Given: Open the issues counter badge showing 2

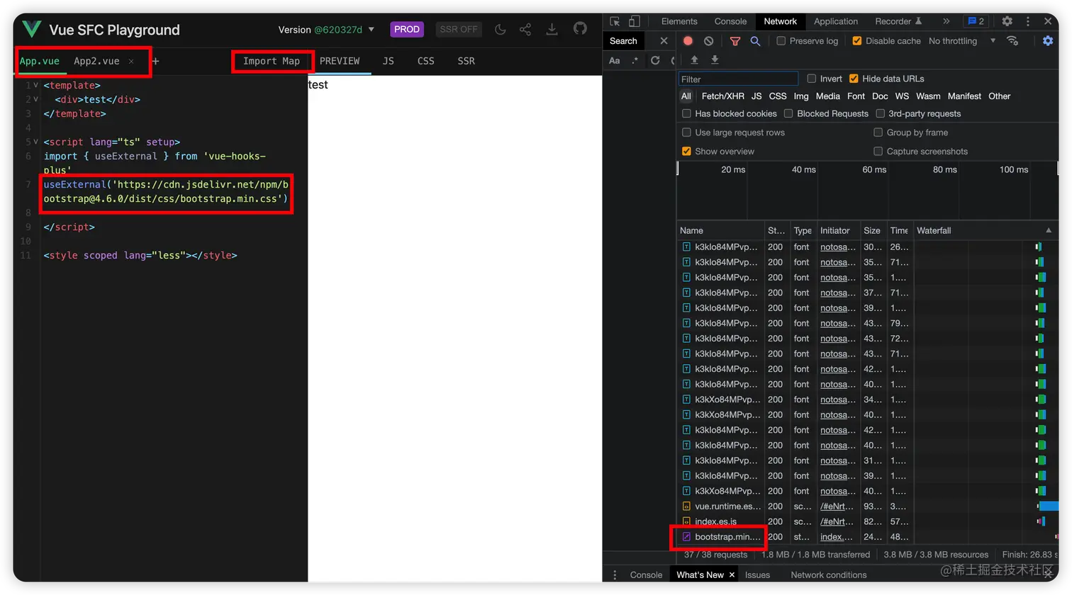Looking at the screenshot, I should click(976, 21).
